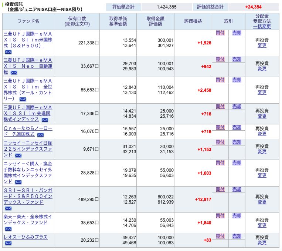Click 変更 for レオスーひふみプラス

coord(262,243)
